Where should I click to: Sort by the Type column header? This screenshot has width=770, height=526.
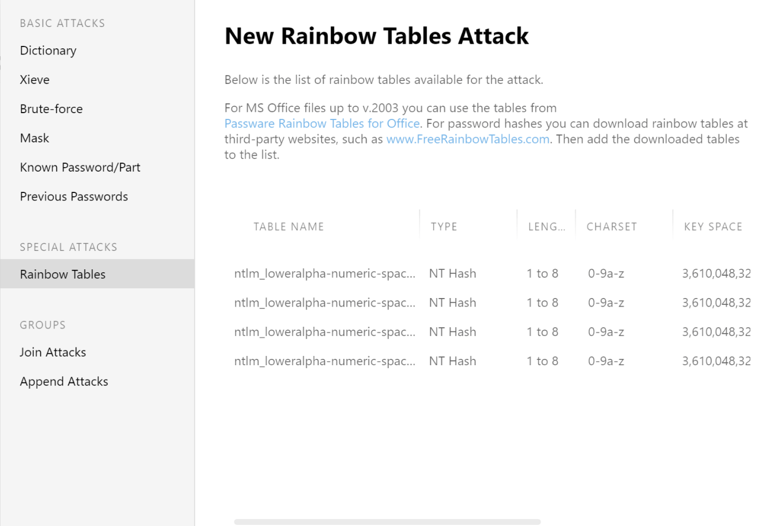(444, 227)
